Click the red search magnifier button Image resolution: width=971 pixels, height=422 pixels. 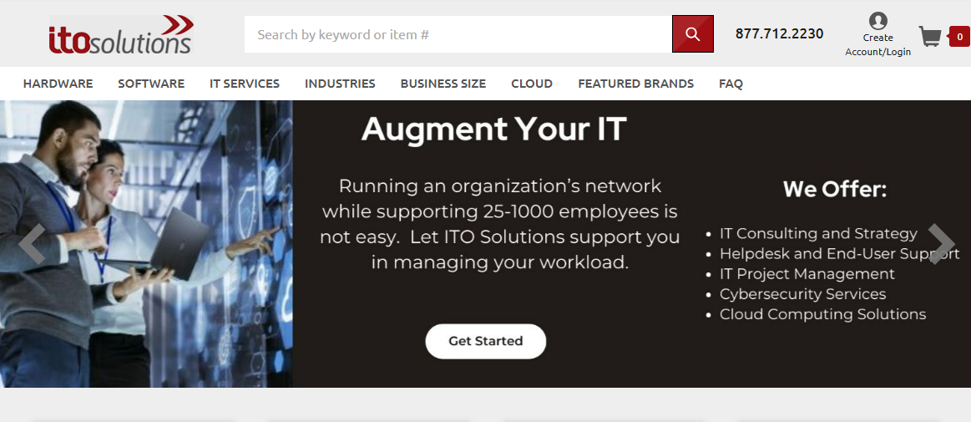(x=692, y=34)
